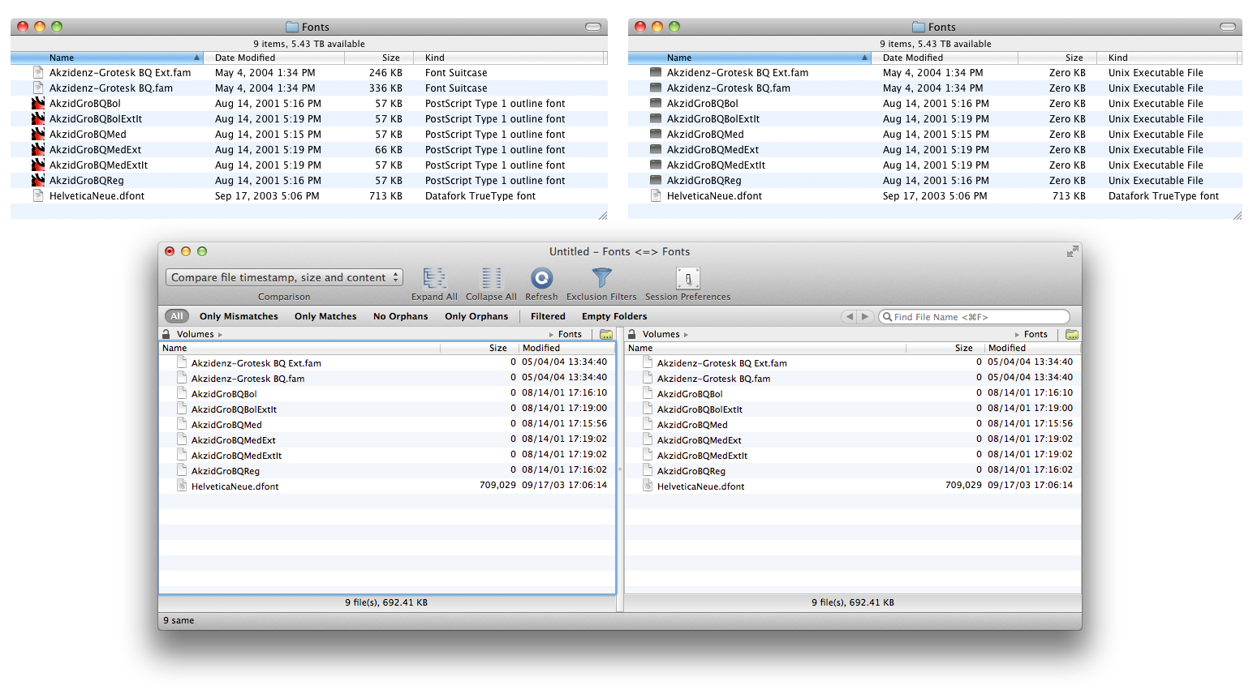Screen dimensions: 1253x694
Task: Sort by Size in right Finder window
Action: click(x=1057, y=58)
